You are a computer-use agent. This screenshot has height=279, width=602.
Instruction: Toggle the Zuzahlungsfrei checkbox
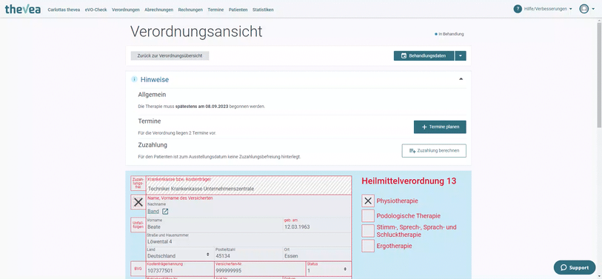(138, 183)
